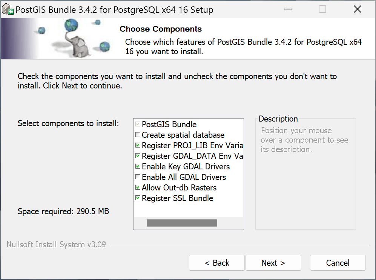Uncheck Register PROJ_LIB Env Variable
376x280 pixels.
tap(138, 146)
